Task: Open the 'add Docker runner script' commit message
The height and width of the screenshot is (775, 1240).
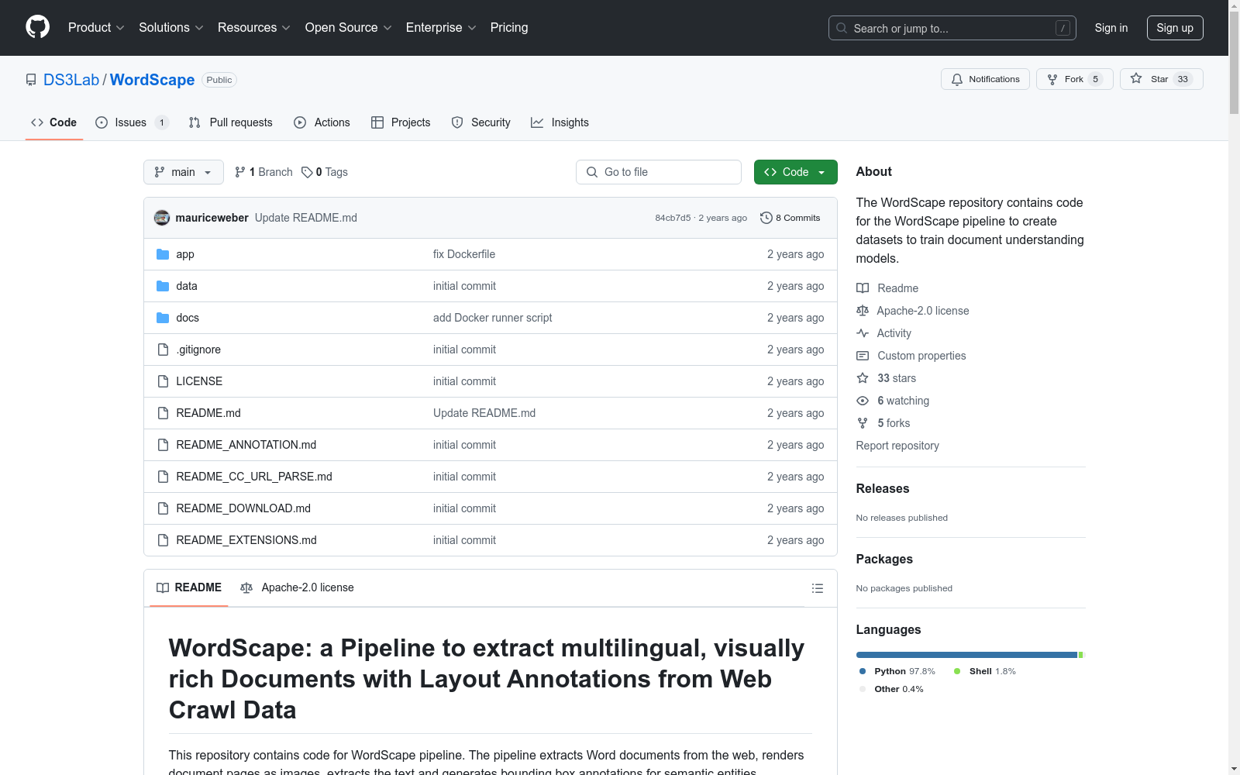Action: click(493, 318)
